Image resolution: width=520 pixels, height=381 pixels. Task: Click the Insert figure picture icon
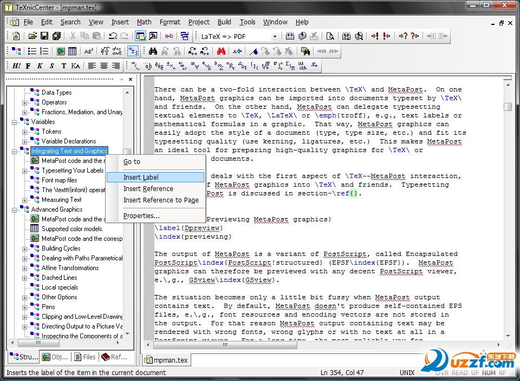click(x=61, y=51)
